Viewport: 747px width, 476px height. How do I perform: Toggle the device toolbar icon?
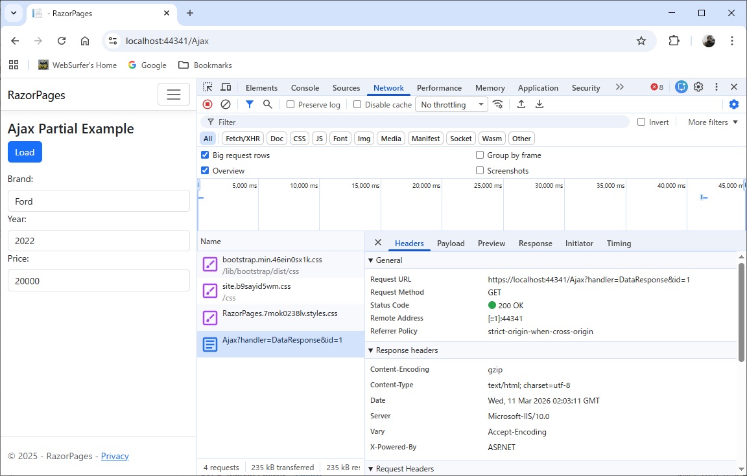[x=226, y=87]
